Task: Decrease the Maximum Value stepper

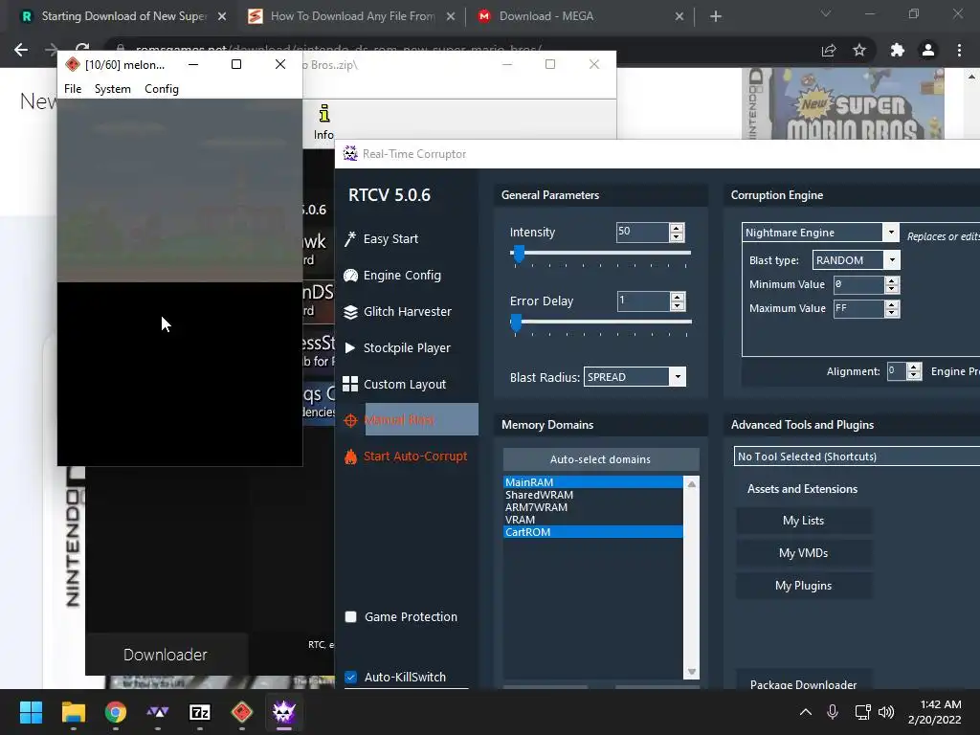Action: tap(892, 313)
